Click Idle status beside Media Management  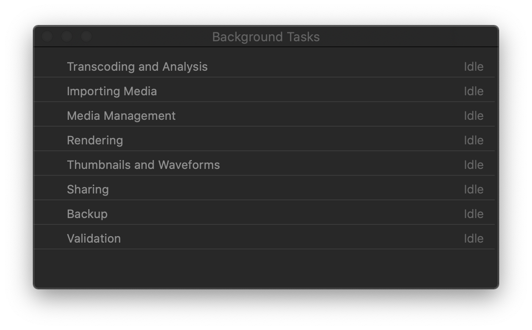tap(474, 116)
